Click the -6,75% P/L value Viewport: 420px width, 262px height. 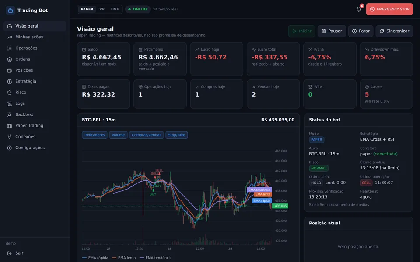[319, 57]
